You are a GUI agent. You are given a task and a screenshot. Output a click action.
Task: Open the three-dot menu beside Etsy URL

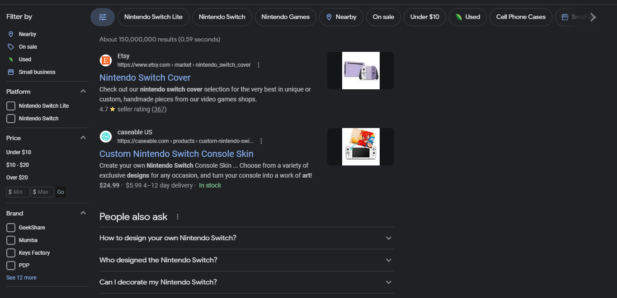tap(259, 65)
